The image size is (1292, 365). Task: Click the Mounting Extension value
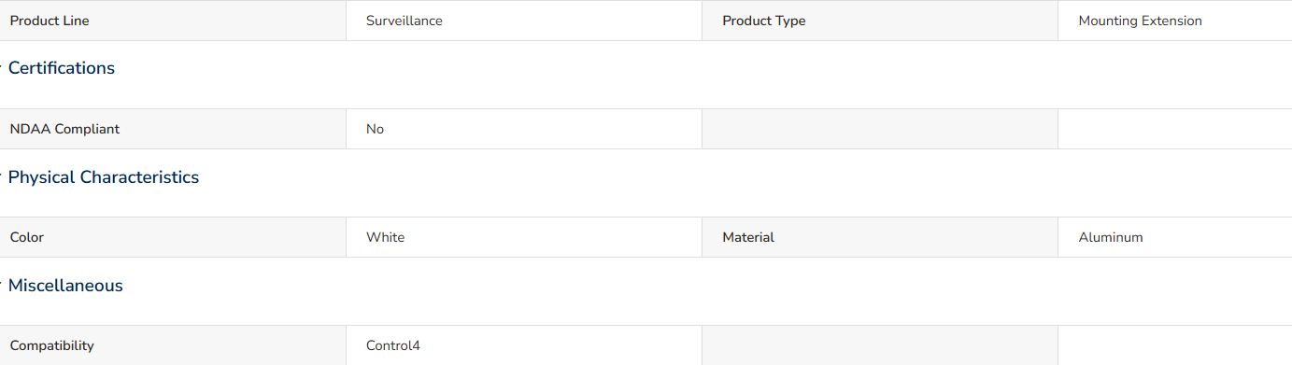1140,21
